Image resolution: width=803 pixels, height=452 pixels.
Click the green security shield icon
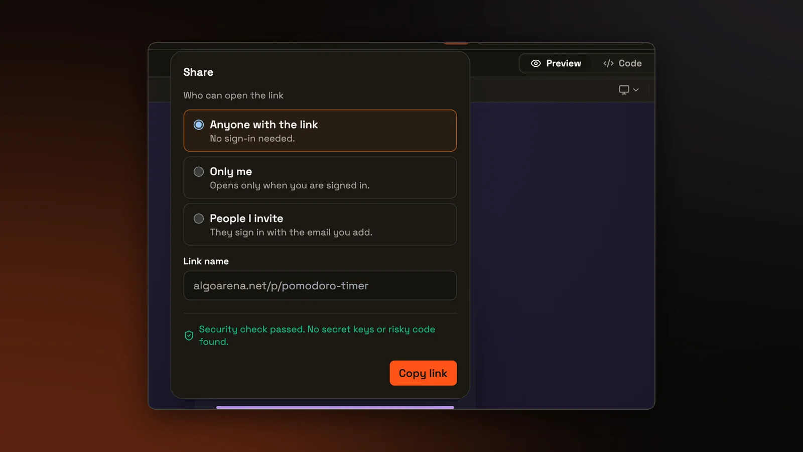click(x=189, y=335)
